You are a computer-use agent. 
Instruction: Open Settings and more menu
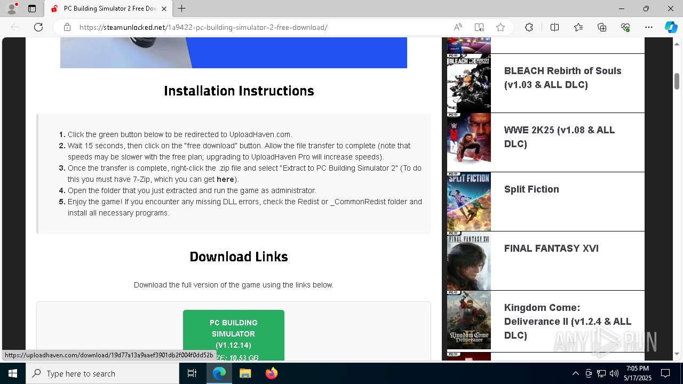point(649,27)
